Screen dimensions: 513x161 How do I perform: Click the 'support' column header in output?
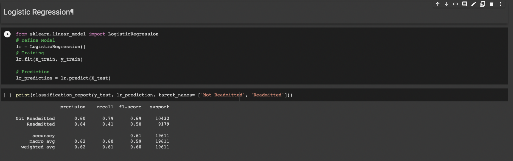[x=159, y=107]
